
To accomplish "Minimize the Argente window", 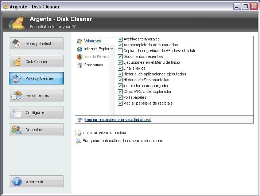I will coord(237,7).
